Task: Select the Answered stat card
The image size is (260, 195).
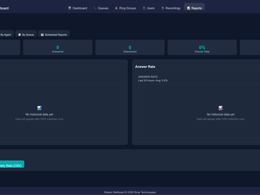Action: 58,47
